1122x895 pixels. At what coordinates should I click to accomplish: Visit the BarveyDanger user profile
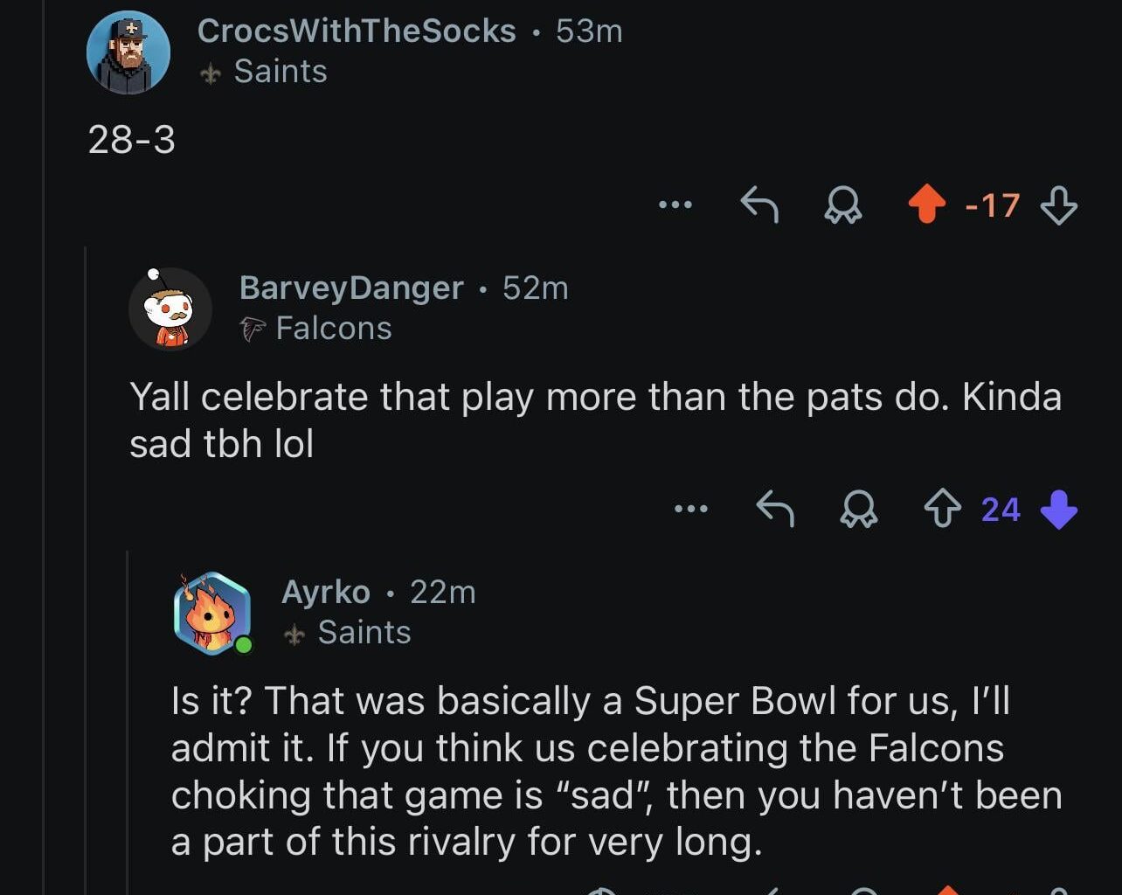pyautogui.click(x=351, y=288)
